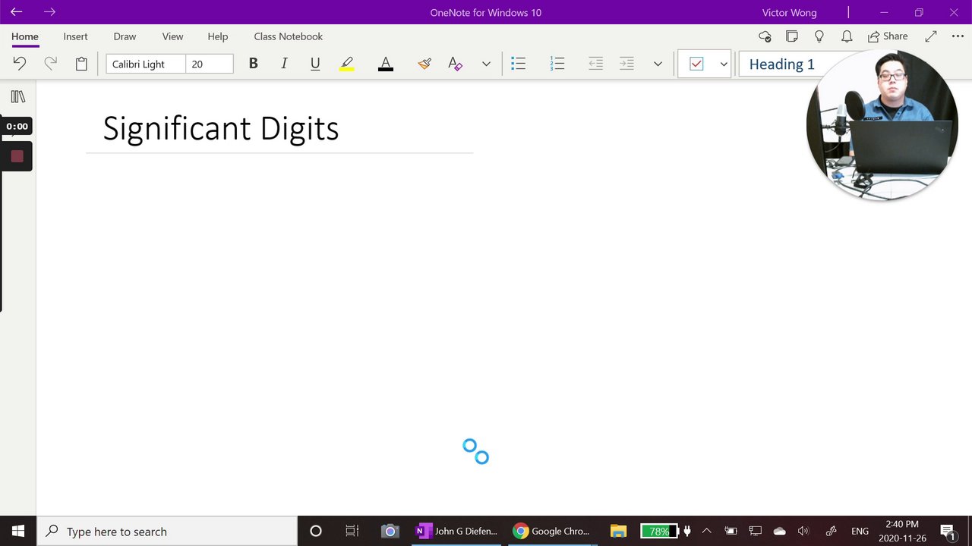Apply the yellow text highlighter
This screenshot has width=972, height=546.
click(x=347, y=64)
